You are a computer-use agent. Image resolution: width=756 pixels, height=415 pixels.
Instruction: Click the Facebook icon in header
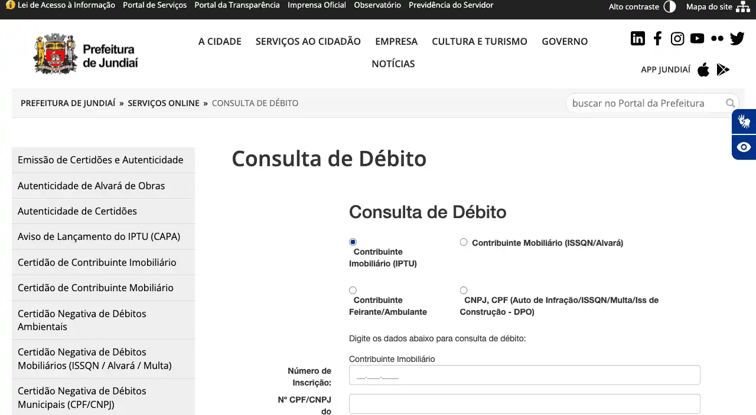tap(657, 39)
